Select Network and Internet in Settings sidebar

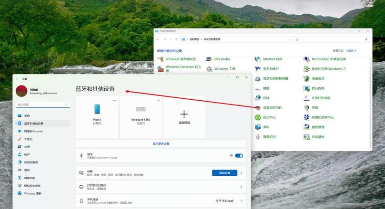(43, 131)
